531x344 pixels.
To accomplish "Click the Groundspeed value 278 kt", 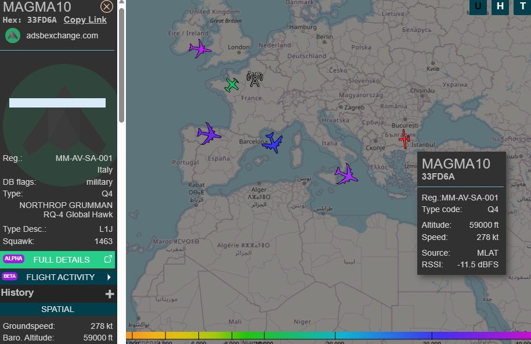I will pyautogui.click(x=102, y=326).
